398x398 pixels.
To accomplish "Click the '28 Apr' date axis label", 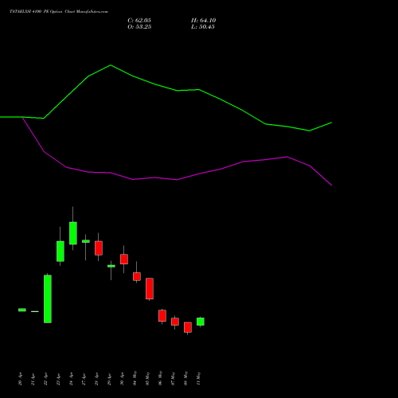I will [97, 379].
